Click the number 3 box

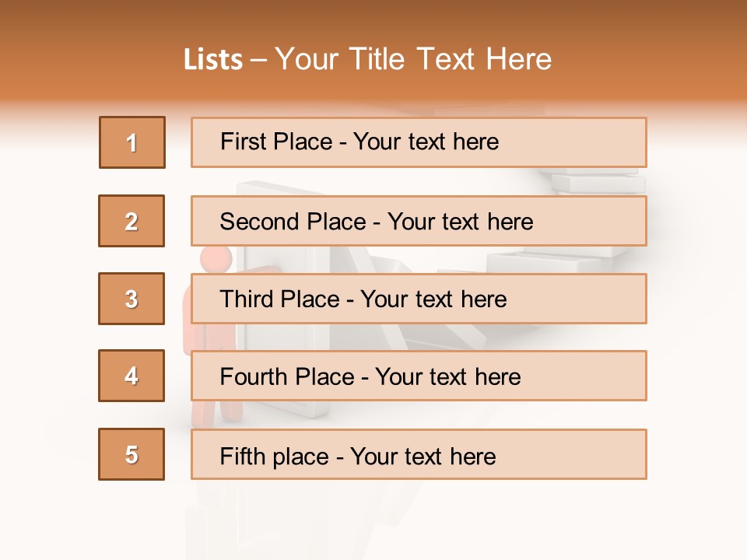click(x=132, y=299)
